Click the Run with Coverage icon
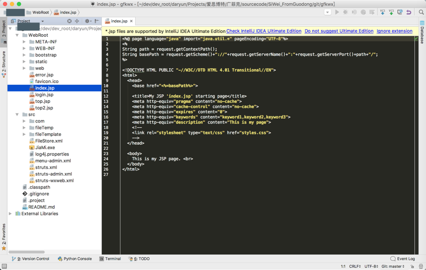Image resolution: width=426 pixels, height=270 pixels. click(354, 12)
